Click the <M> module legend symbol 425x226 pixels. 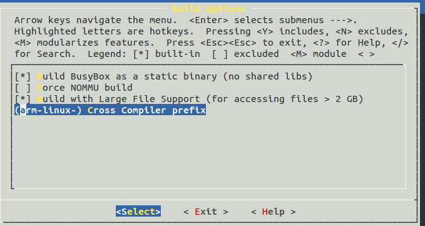(x=299, y=54)
